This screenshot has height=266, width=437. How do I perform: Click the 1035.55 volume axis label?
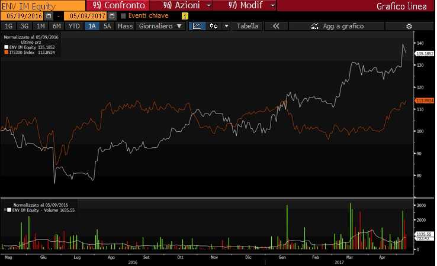[424, 234]
